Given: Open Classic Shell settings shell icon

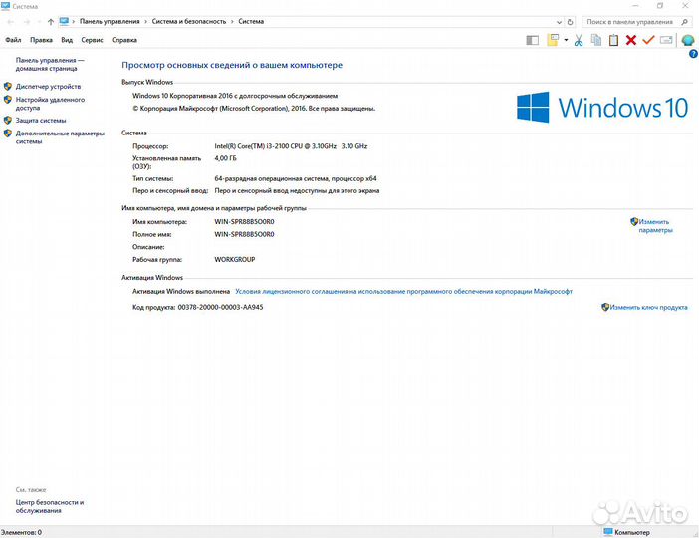Looking at the screenshot, I should tap(688, 40).
